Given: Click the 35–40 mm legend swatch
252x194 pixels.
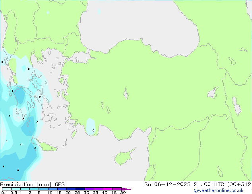Looking at the screenshot, I should click(x=99, y=189).
